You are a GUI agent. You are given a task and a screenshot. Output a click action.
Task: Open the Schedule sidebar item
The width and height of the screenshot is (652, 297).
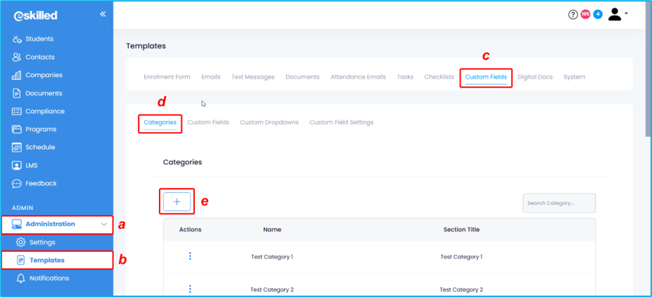pos(40,147)
